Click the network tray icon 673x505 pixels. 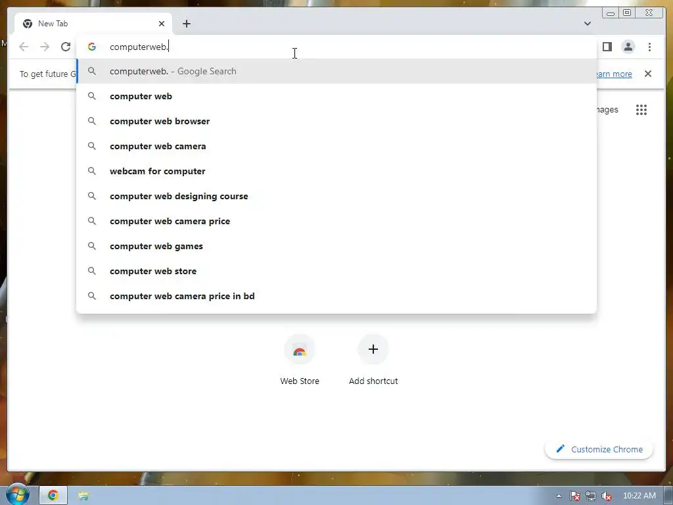(x=591, y=496)
